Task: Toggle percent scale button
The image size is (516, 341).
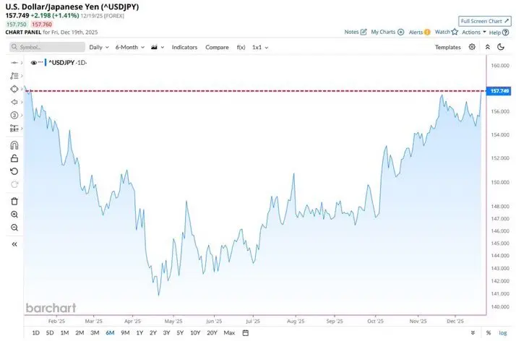Action: pyautogui.click(x=489, y=333)
